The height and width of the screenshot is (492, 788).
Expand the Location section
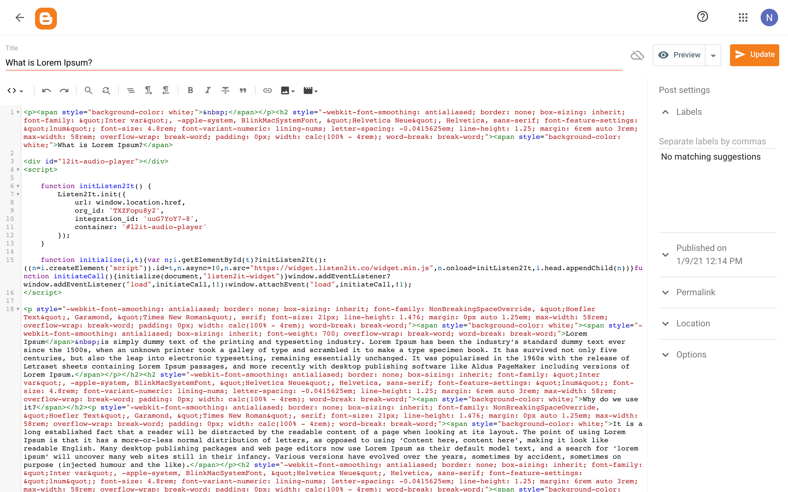point(666,323)
